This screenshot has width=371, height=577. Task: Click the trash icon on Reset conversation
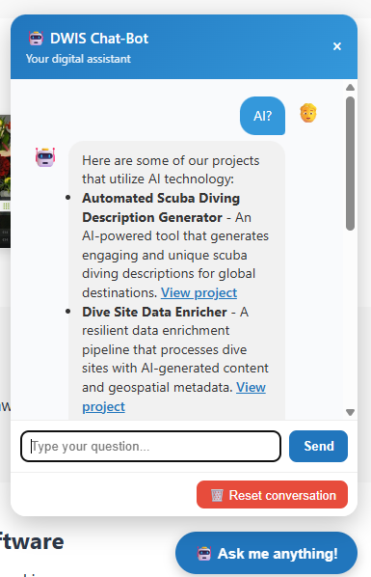coord(217,495)
